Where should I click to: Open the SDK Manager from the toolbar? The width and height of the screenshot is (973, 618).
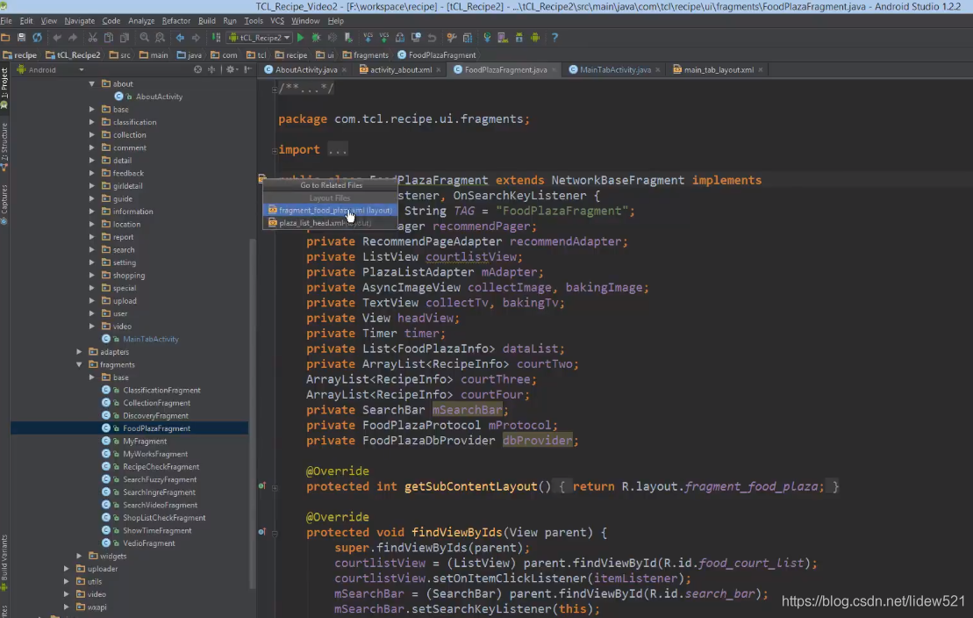coord(519,38)
